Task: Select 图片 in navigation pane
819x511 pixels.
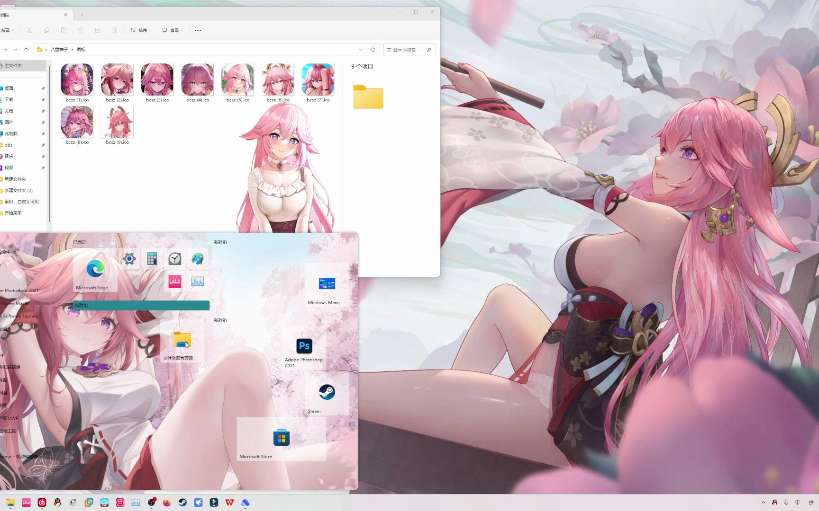Action: [x=23, y=123]
